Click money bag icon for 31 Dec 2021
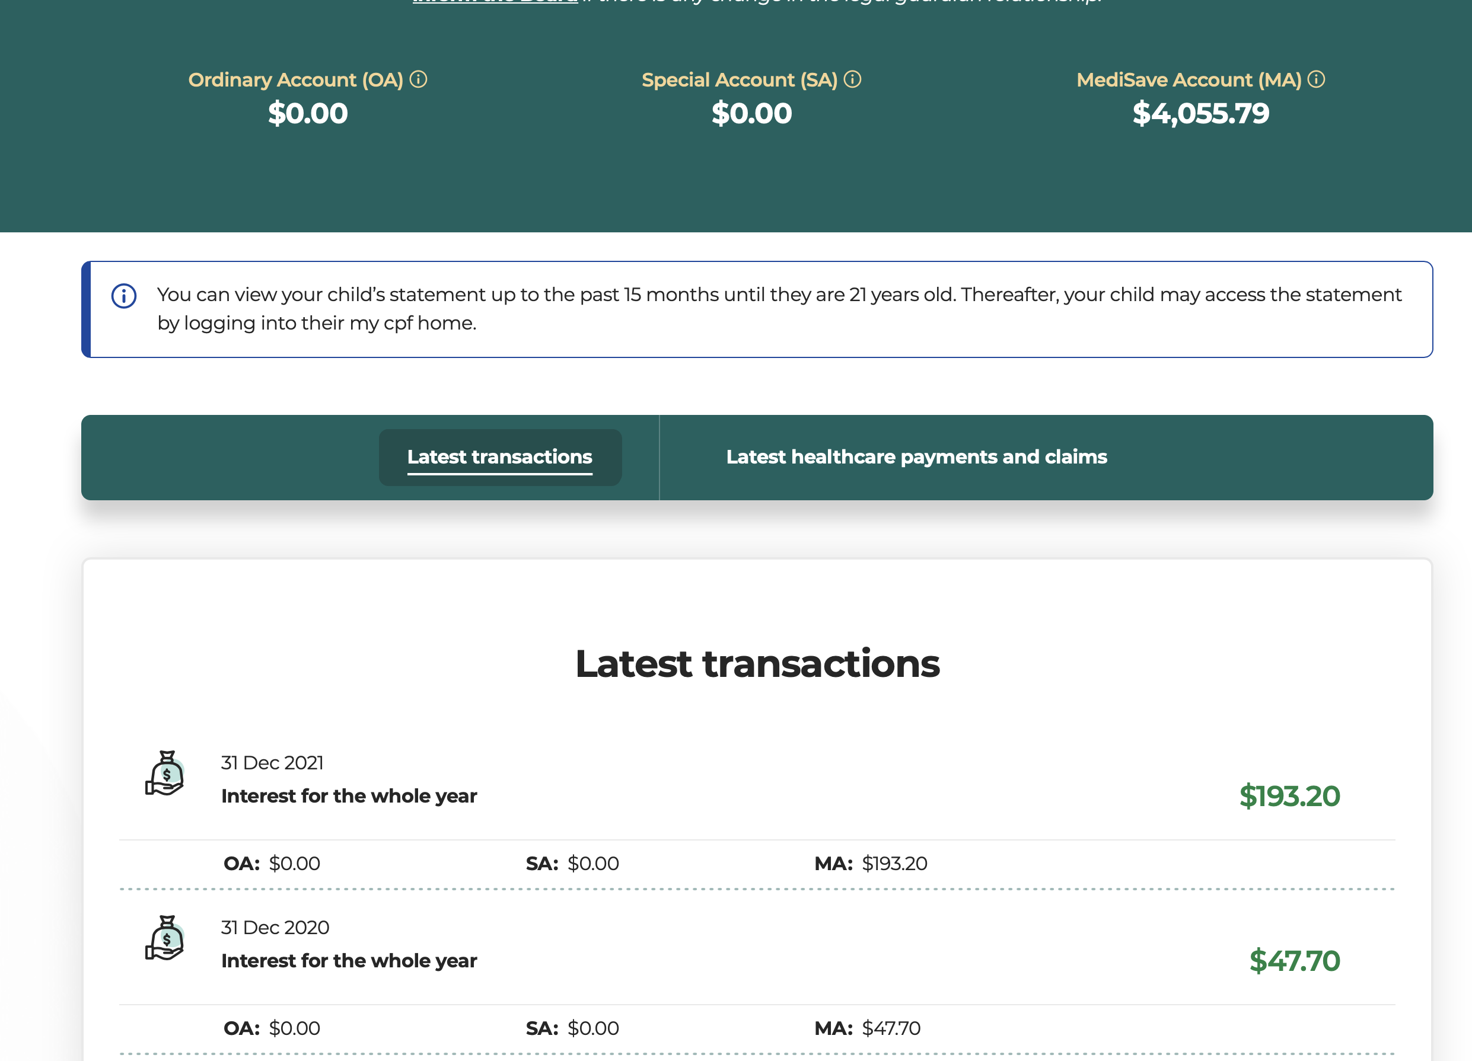This screenshot has width=1472, height=1061. 165,773
